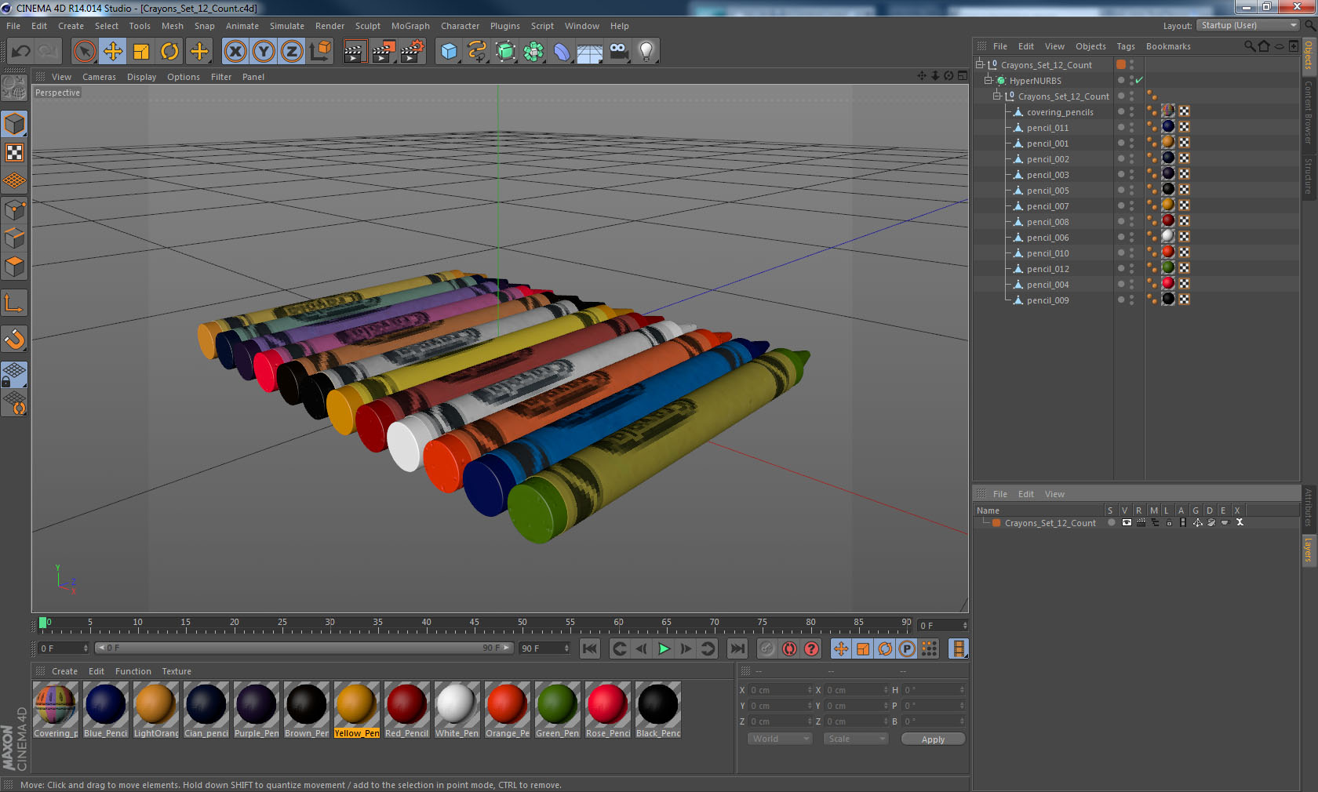Screen dimensions: 1318x792
Task: Open the floor and environment icon
Action: click(x=590, y=52)
